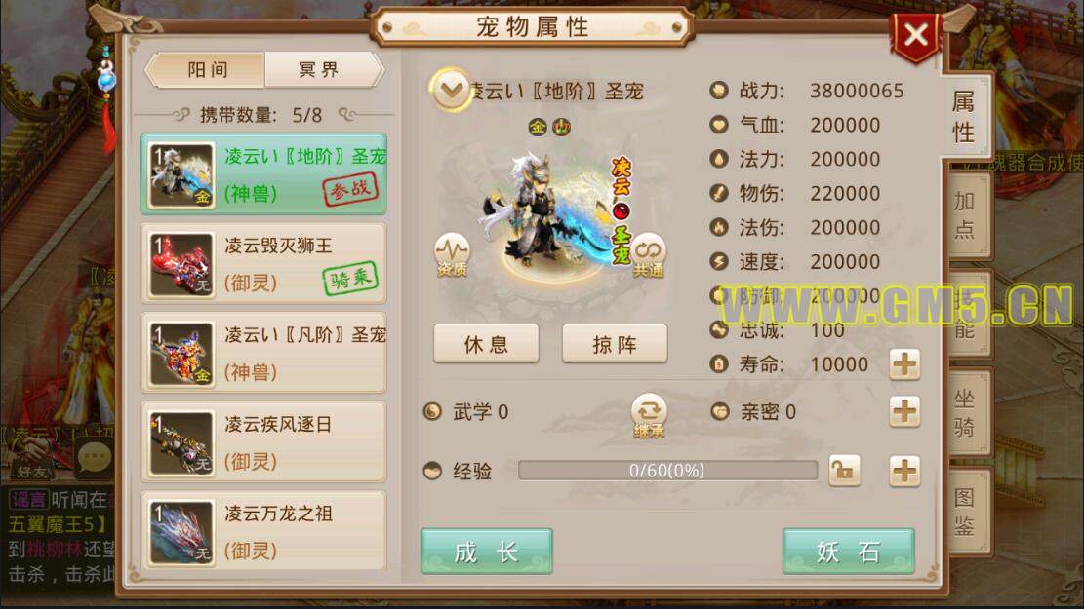The image size is (1084, 609).
Task: Add lifespan with 寿命 plus button
Action: pyautogui.click(x=904, y=364)
